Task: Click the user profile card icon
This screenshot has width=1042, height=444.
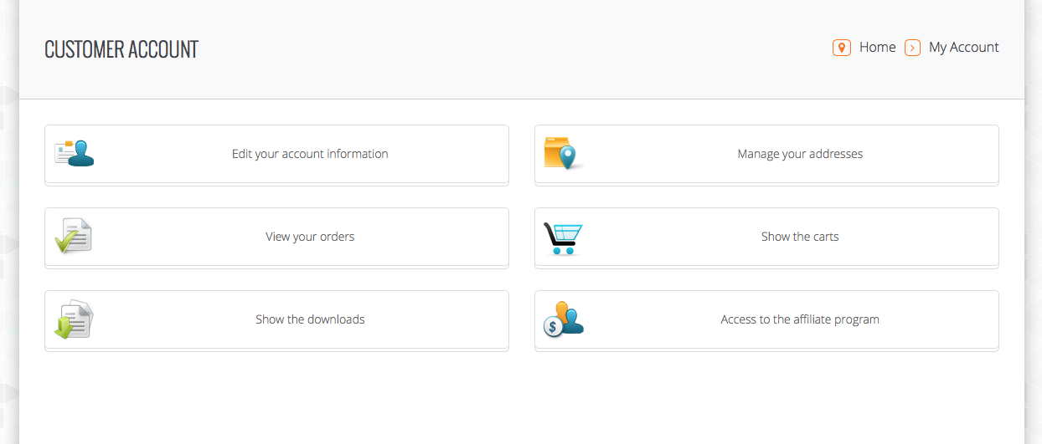Action: pyautogui.click(x=75, y=154)
